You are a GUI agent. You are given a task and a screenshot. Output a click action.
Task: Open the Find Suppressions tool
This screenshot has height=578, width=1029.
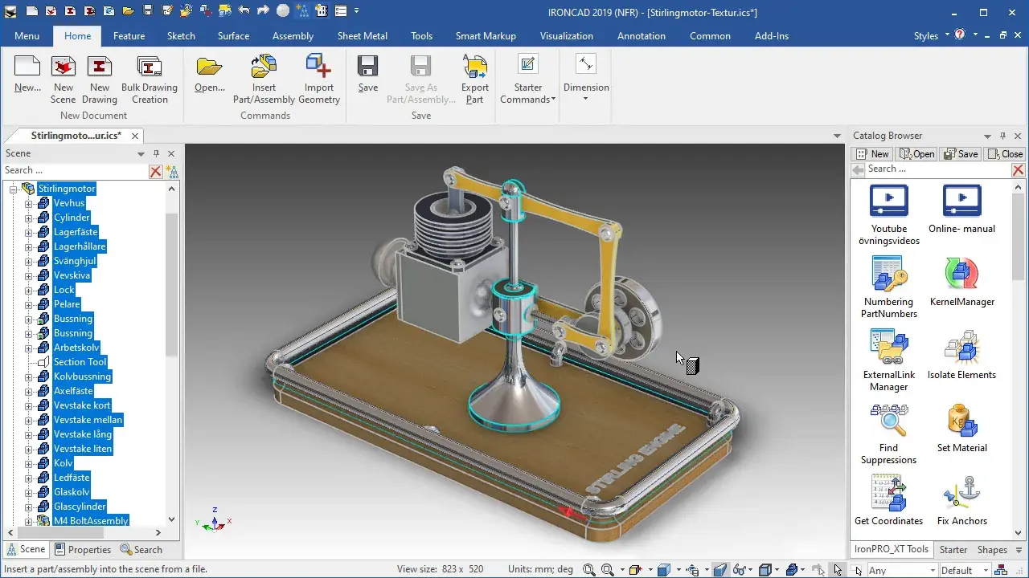889,433
